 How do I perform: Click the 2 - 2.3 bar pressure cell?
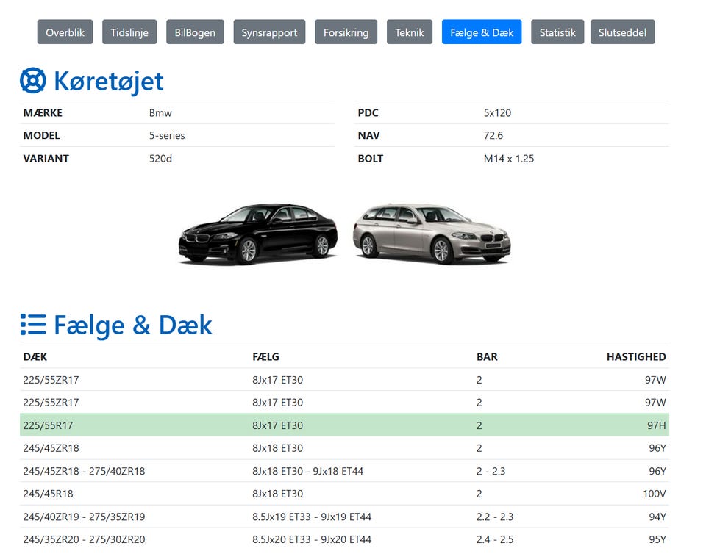coord(491,471)
